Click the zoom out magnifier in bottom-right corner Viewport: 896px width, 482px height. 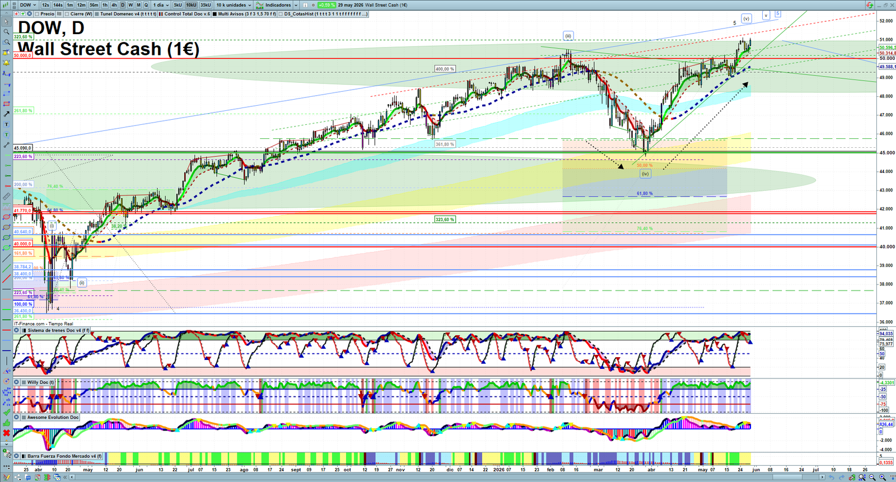pyautogui.click(x=872, y=477)
